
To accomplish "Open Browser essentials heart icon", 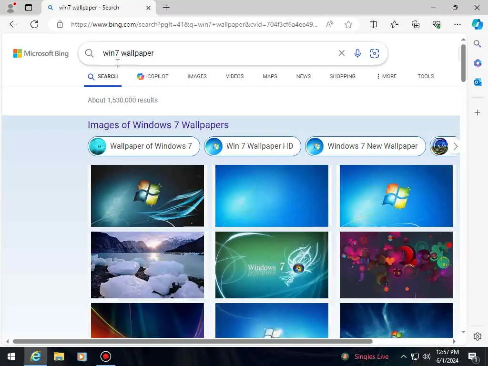I will [x=437, y=24].
